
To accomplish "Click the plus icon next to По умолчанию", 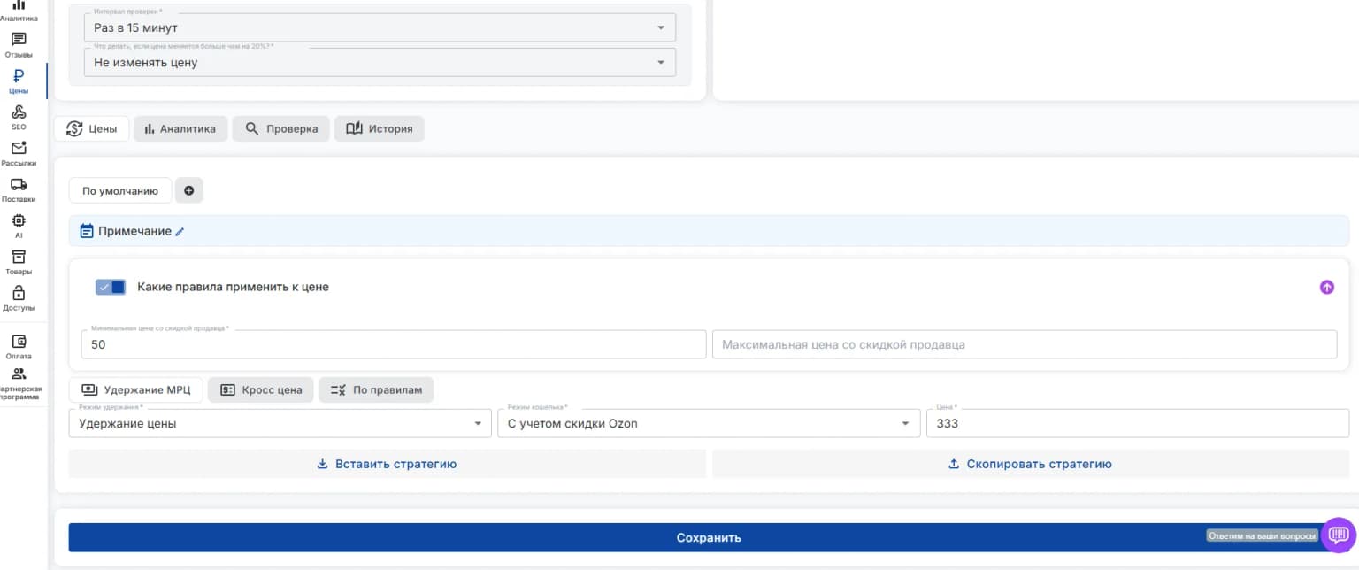I will point(188,190).
